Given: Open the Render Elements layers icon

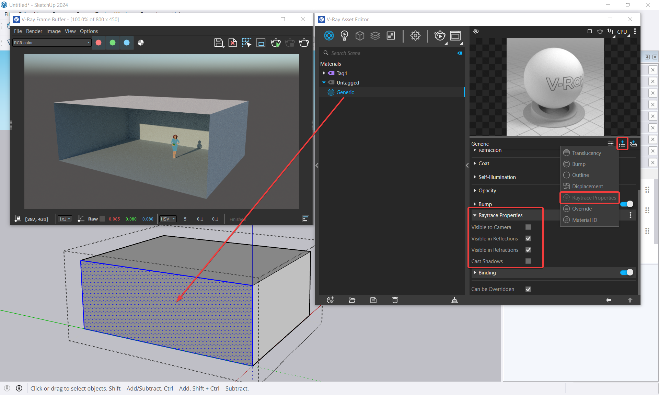Looking at the screenshot, I should (375, 35).
